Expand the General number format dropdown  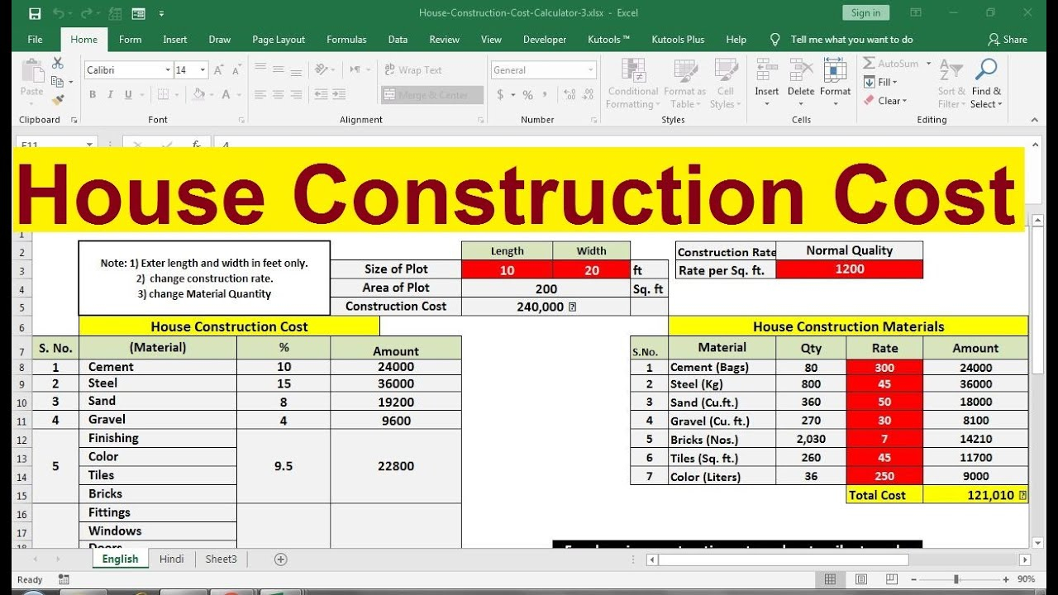click(591, 70)
